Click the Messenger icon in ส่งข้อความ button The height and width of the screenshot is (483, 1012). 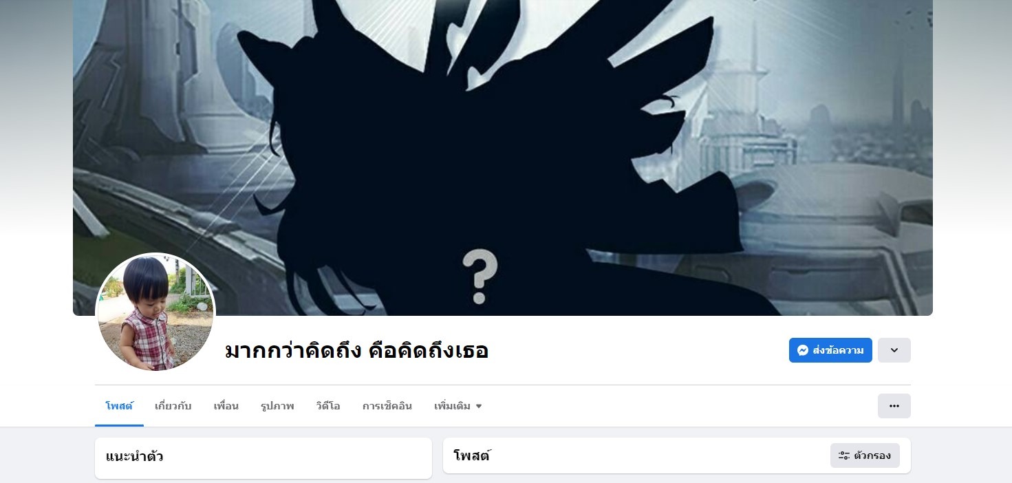(802, 350)
